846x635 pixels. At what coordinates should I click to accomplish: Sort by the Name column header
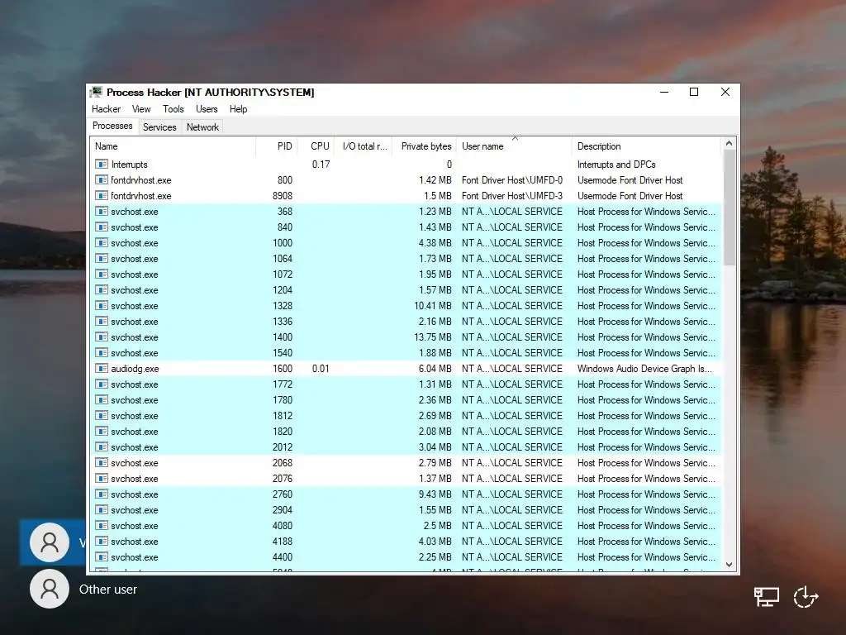(x=173, y=146)
